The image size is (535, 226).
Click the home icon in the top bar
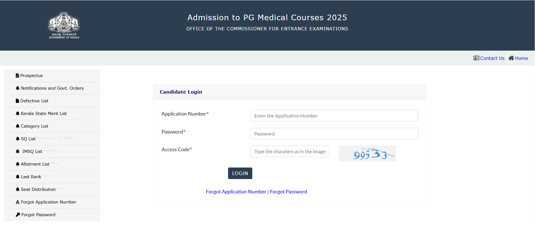click(511, 58)
